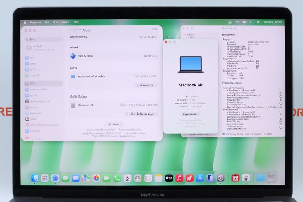Open the Mail app in the Dock

[76, 178]
